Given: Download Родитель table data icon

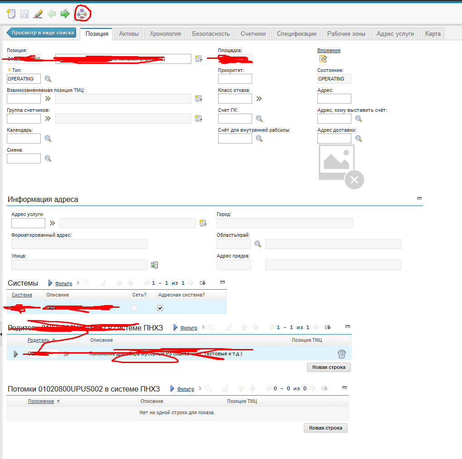Looking at the screenshot, I should coord(328,327).
